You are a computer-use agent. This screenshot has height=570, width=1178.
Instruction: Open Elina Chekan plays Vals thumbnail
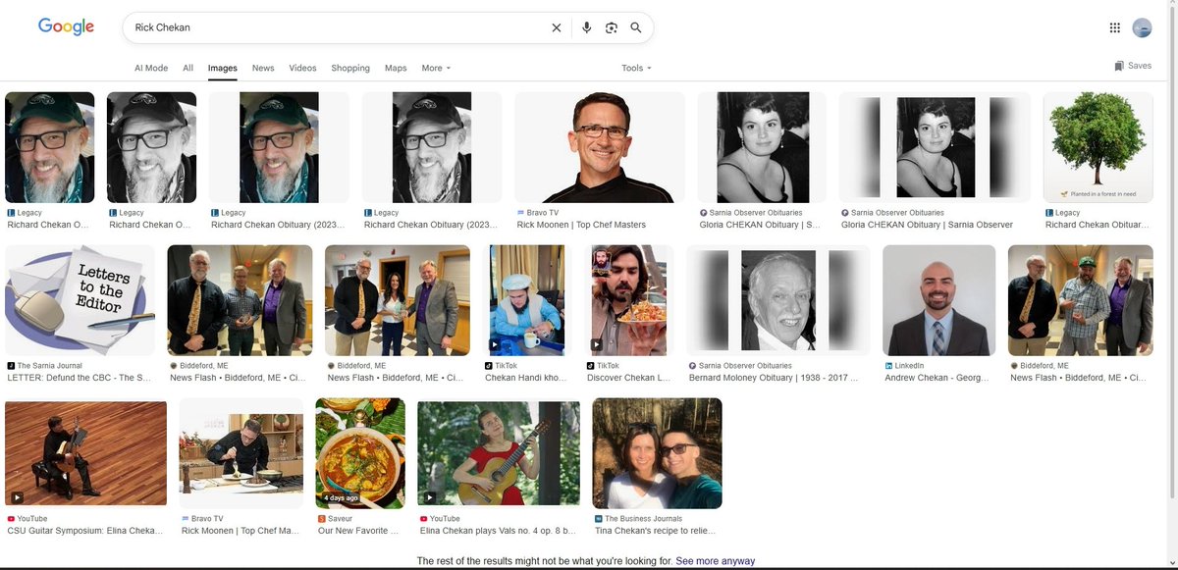[x=499, y=453]
